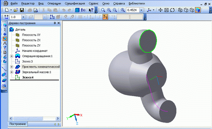
Task: Select the Zoom in magnifier icon
Action: click(x=109, y=10)
